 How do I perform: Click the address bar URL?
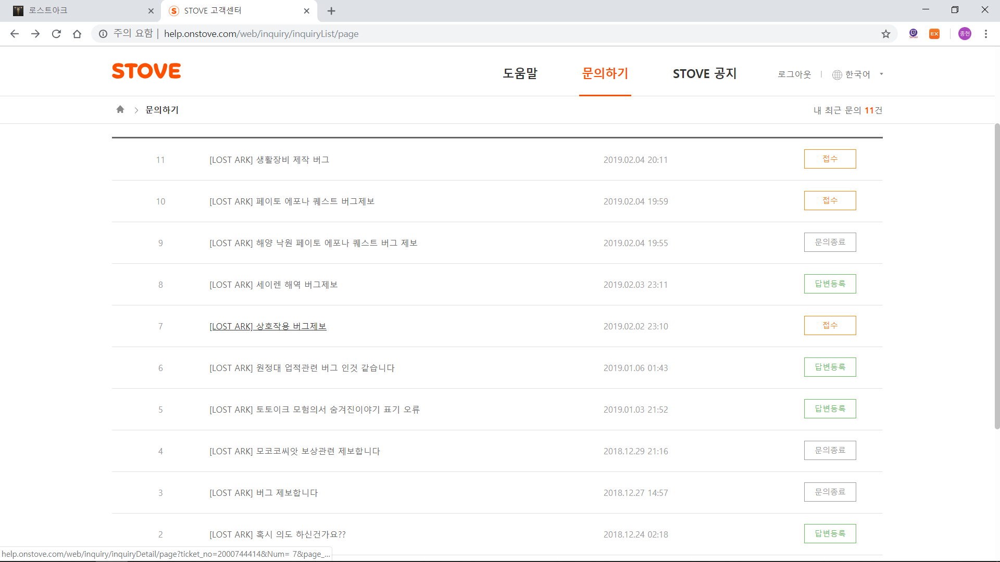point(261,34)
